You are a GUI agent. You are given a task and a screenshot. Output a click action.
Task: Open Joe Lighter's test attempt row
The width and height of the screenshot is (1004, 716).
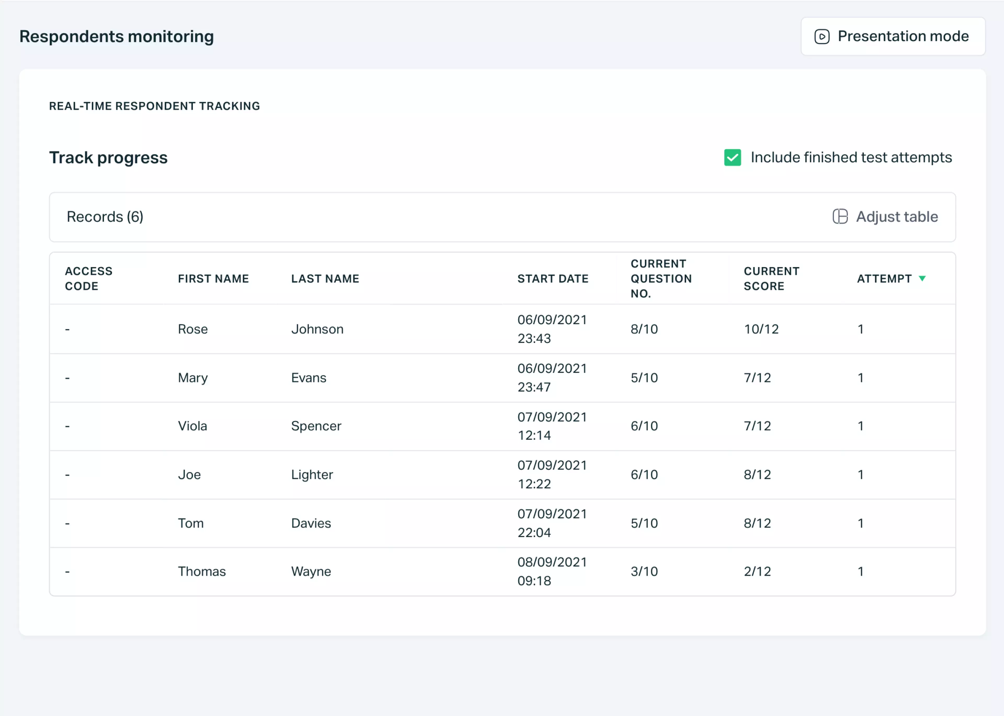click(x=441, y=474)
